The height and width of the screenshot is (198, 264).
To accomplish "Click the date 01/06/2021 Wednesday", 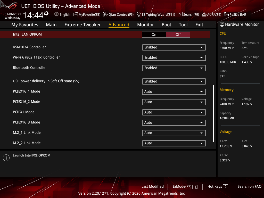I will click(13, 16).
